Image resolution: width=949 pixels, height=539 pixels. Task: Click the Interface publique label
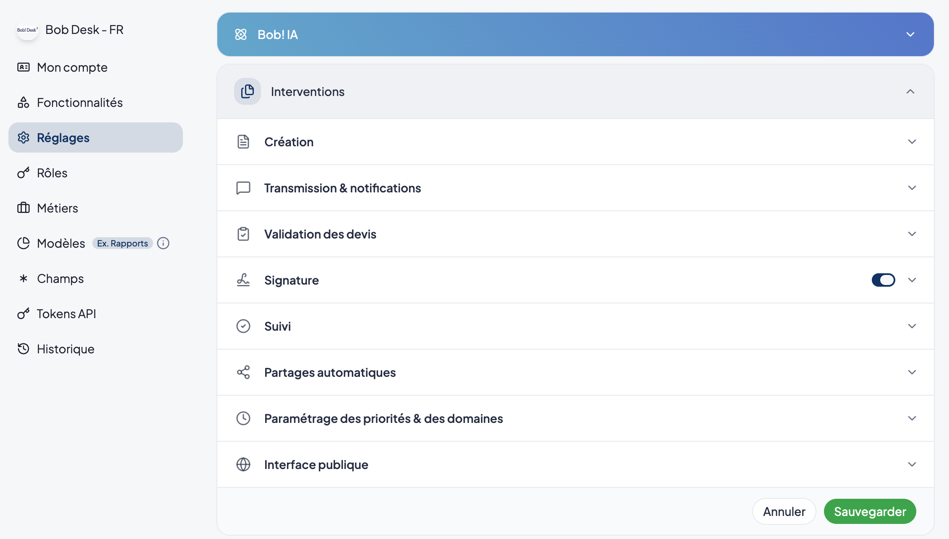[316, 464]
